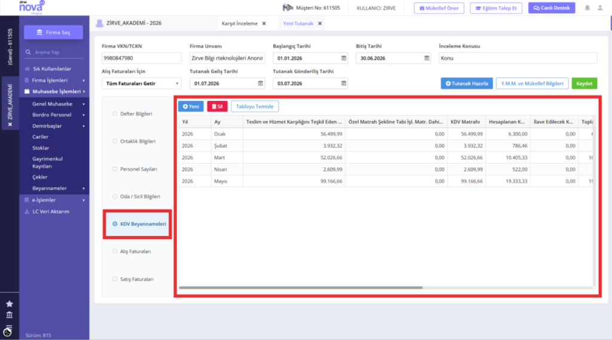Select the Alış Faturaları radio option
The image size is (612, 340).
(115, 252)
